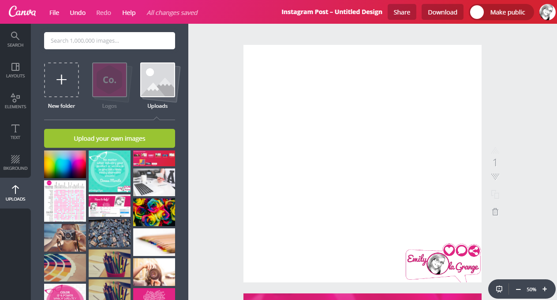
Task: Click the Canva logo
Action: tap(22, 12)
